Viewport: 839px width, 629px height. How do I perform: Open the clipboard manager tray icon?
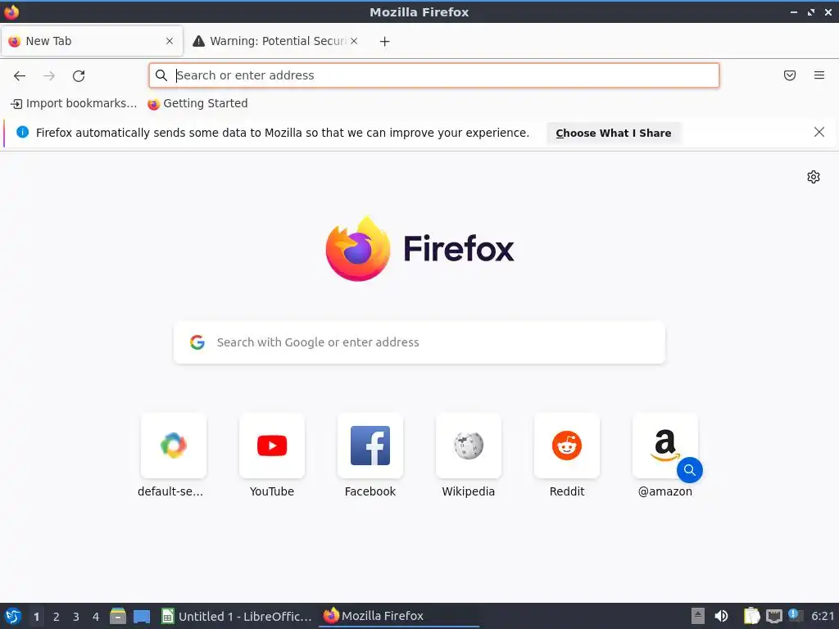click(x=752, y=616)
